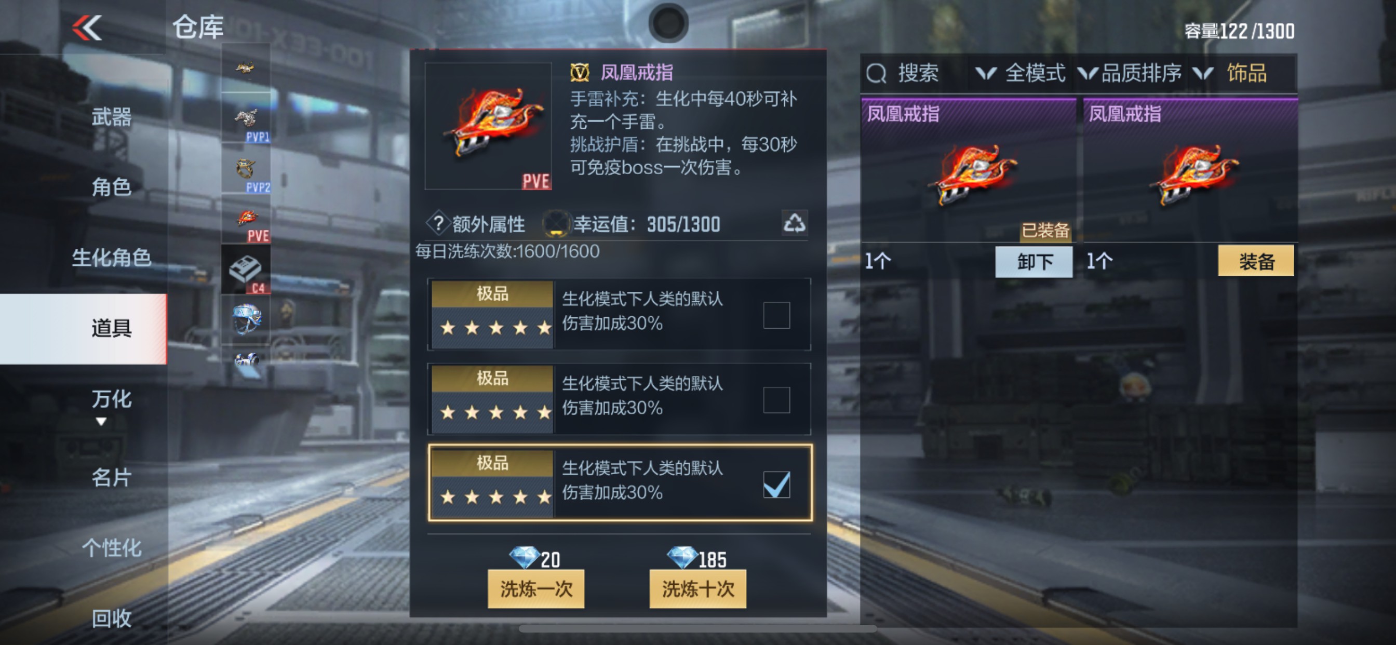Expand the 全模式 mode filter dropdown

1020,73
